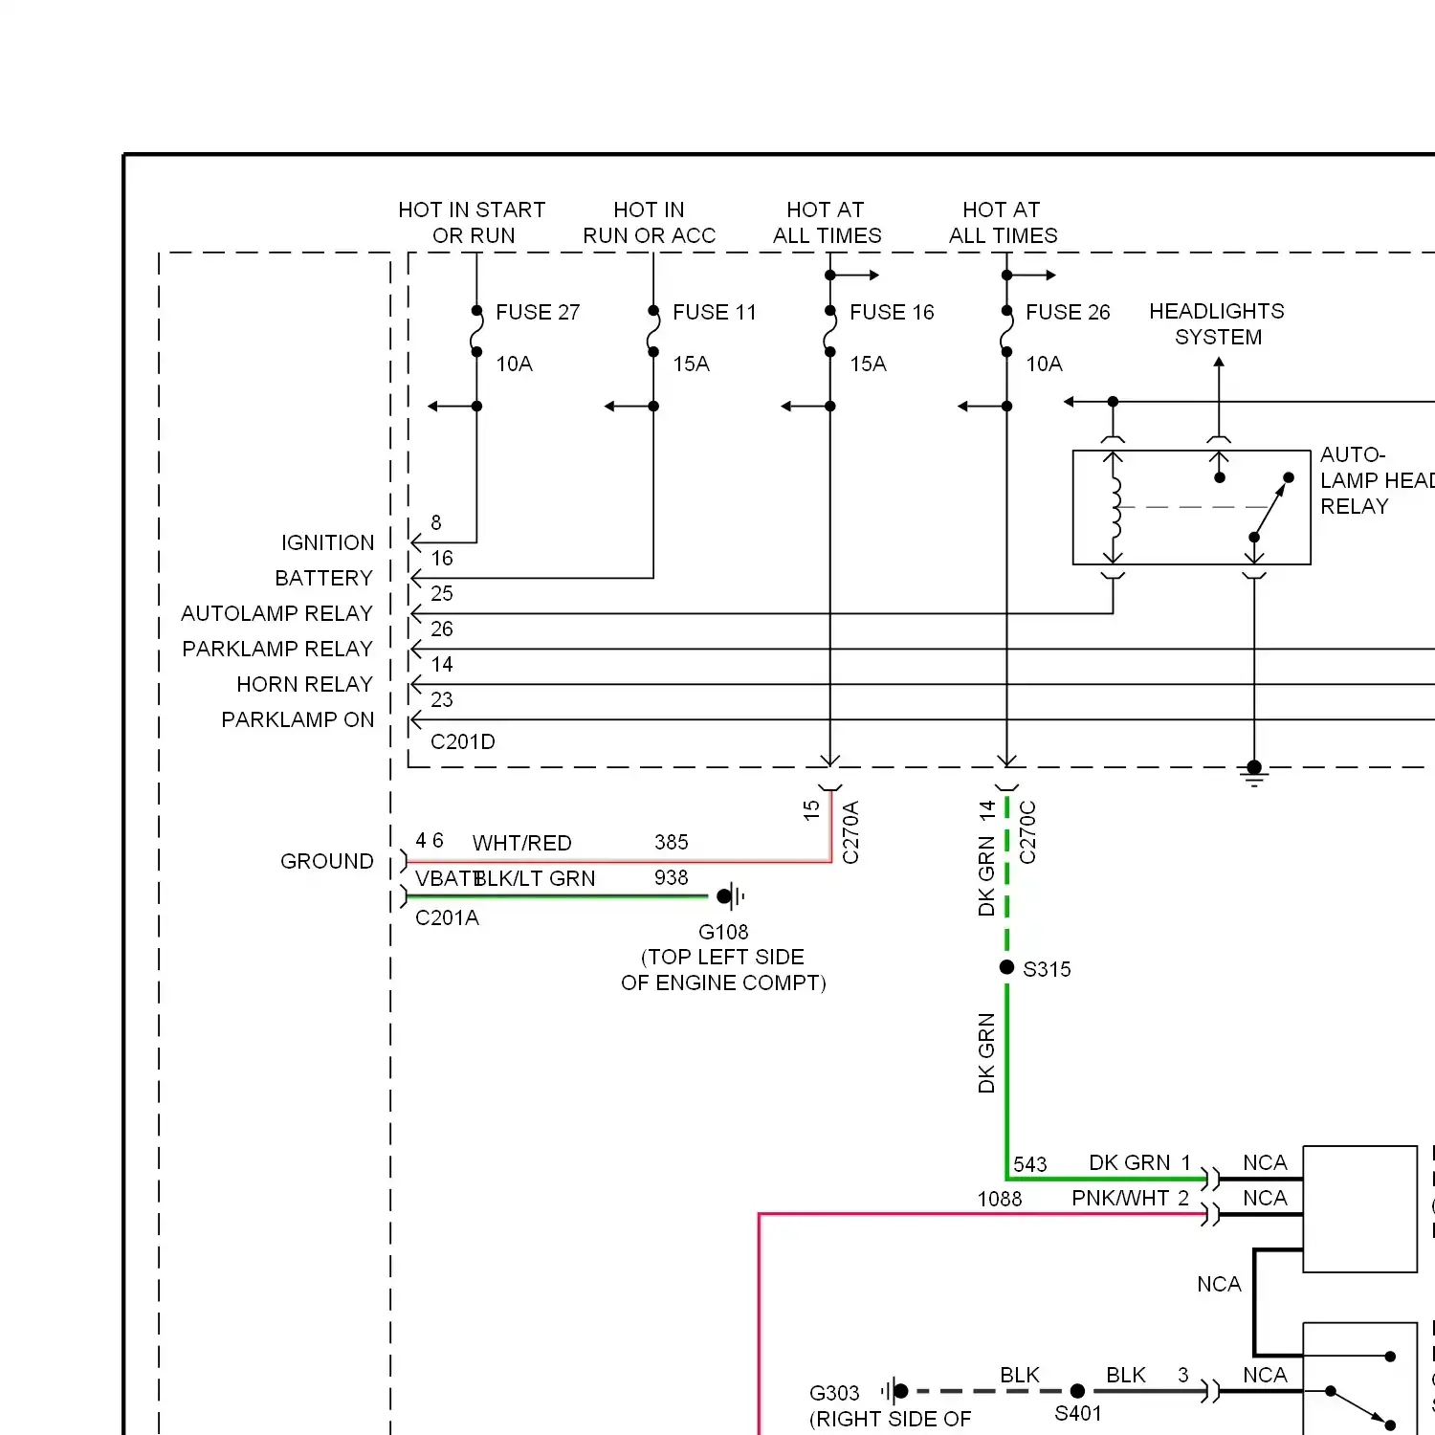Select the PARKLAMP RELAY pin label
The height and width of the screenshot is (1435, 1435).
click(277, 650)
